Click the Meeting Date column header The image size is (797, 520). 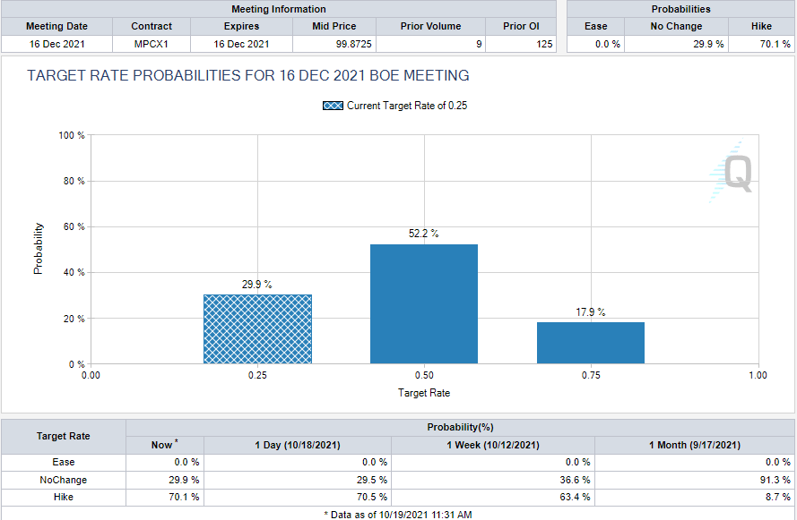[x=56, y=26]
